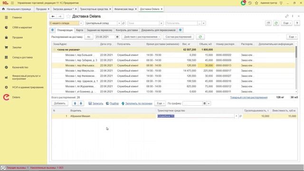This screenshot has width=304, height=171.
Task: Click Записать link button
Action: [96, 104]
